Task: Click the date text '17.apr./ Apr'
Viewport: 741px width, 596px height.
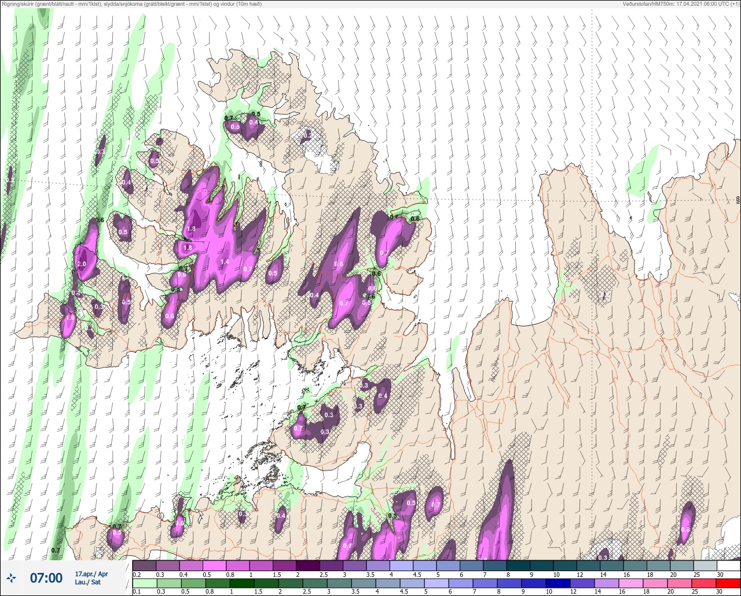Action: [x=91, y=574]
